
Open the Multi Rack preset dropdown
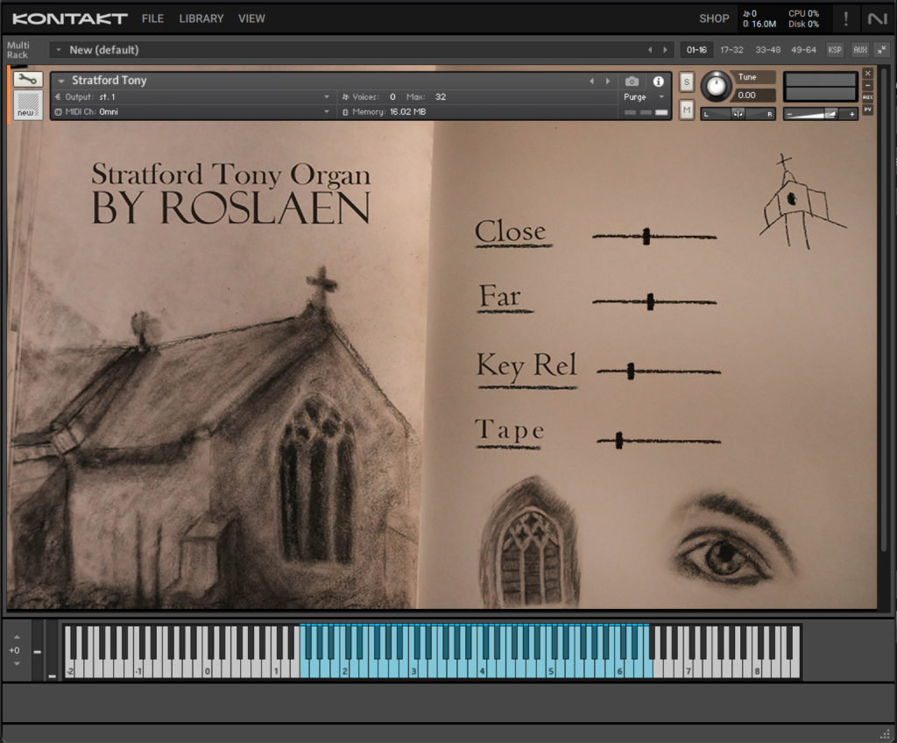(59, 50)
